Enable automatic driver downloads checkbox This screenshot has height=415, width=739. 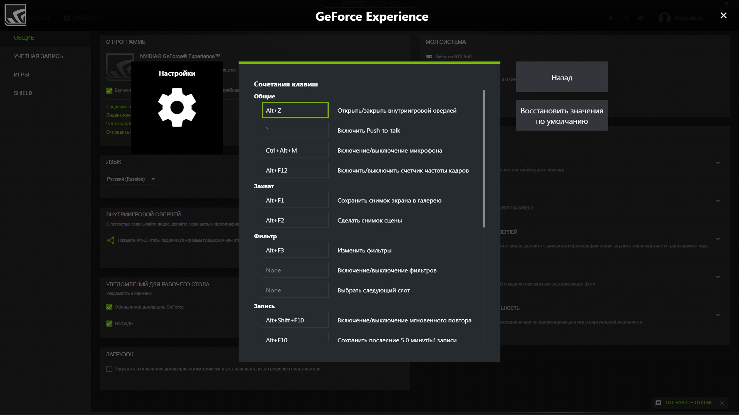[109, 369]
